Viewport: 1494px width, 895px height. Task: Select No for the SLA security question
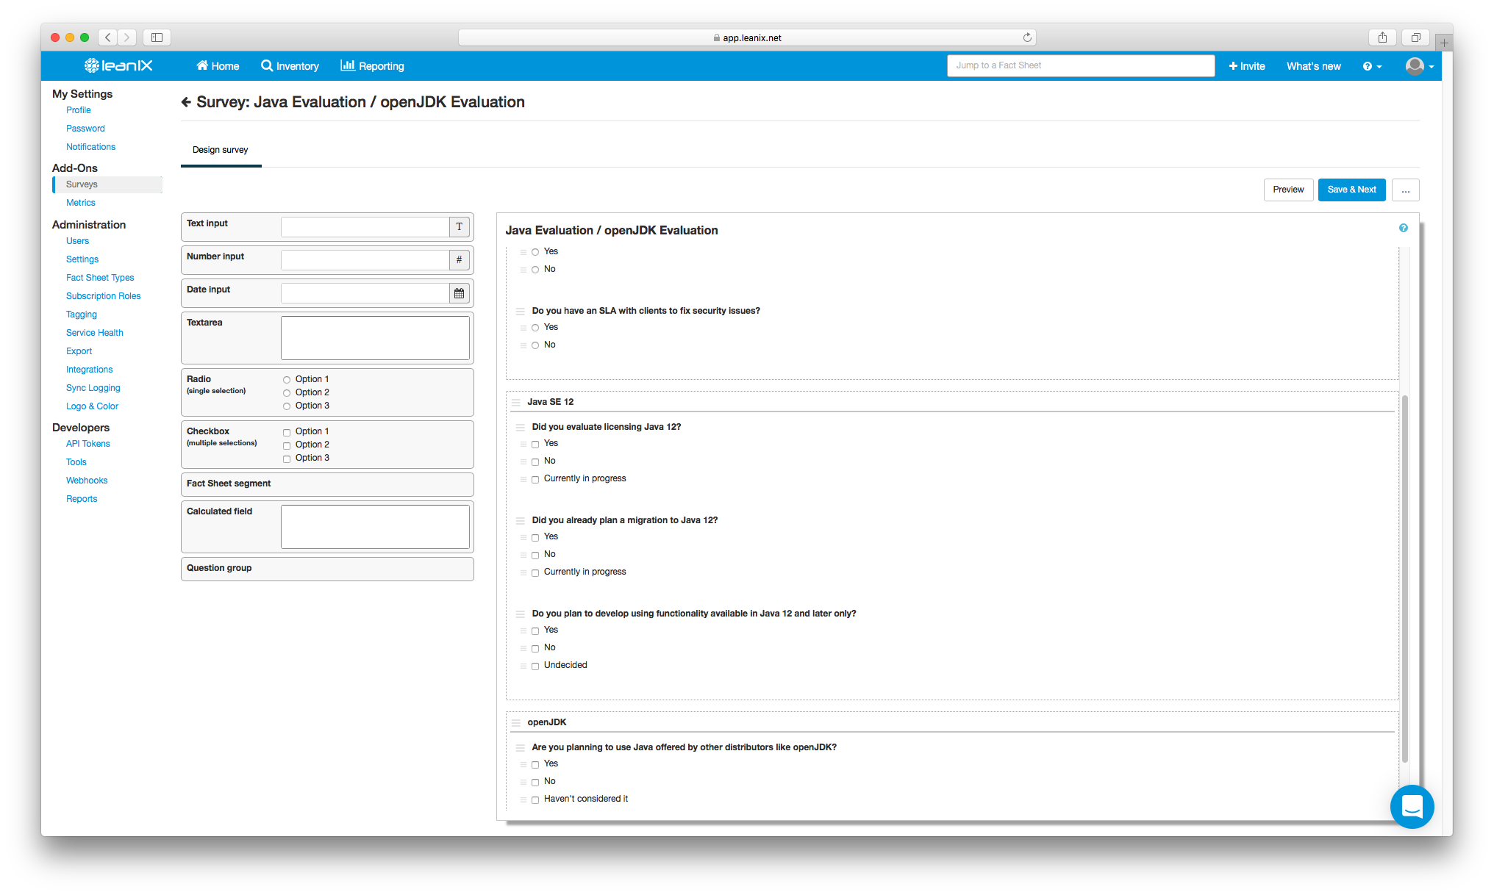tap(535, 345)
